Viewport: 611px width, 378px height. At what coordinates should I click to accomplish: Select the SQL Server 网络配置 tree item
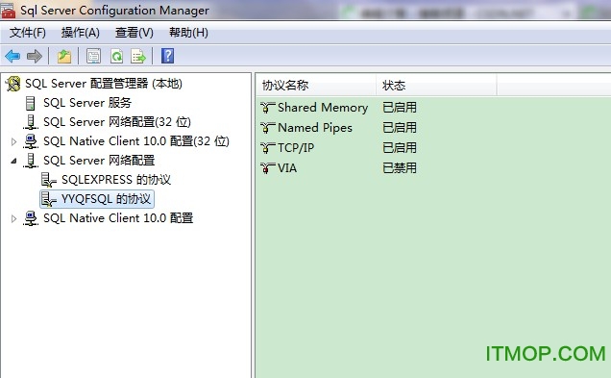pos(99,160)
